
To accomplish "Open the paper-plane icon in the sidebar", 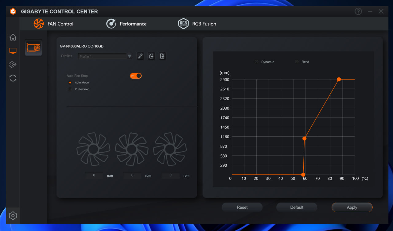I will pos(13,64).
